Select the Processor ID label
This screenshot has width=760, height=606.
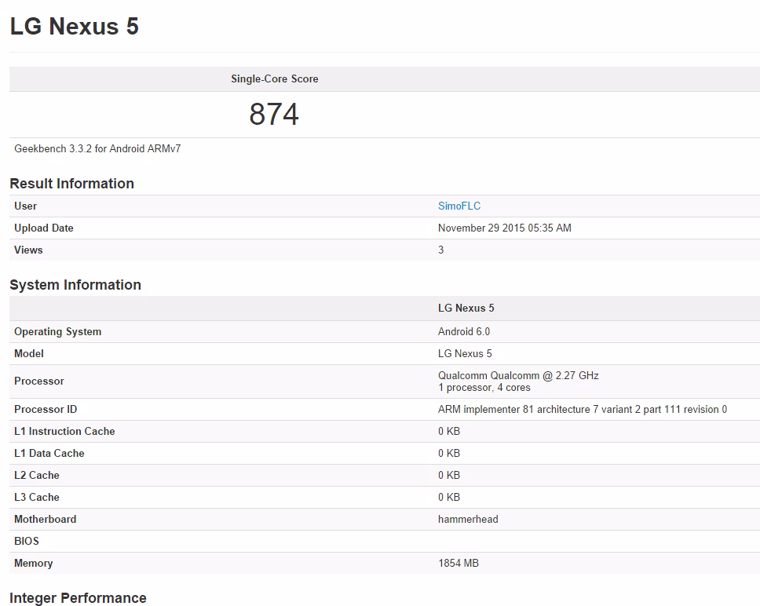[x=46, y=409]
